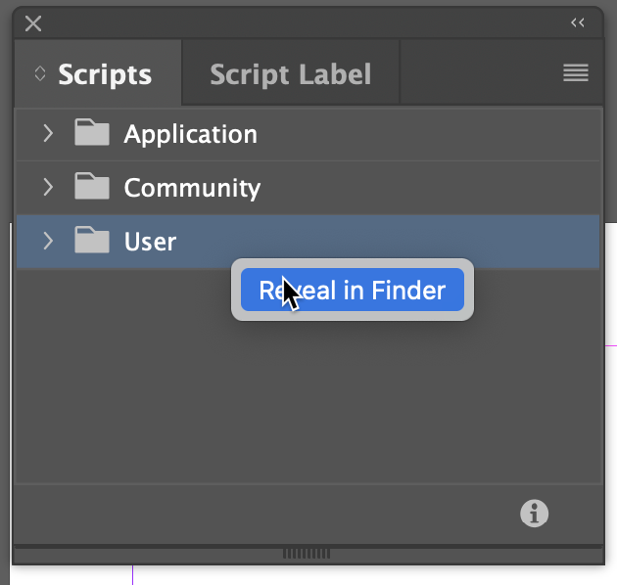Select the User row label
The height and width of the screenshot is (585, 617).
click(x=150, y=241)
